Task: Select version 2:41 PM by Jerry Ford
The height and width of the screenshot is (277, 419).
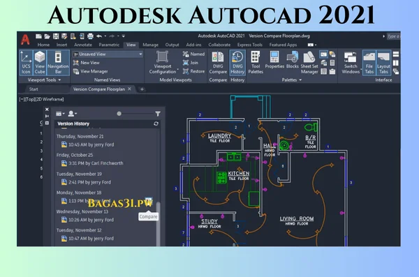Action: pyautogui.click(x=86, y=182)
